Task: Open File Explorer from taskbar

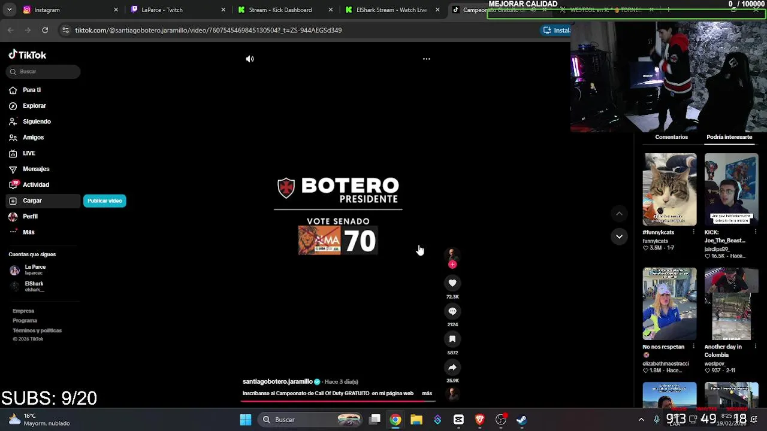Action: (416, 420)
